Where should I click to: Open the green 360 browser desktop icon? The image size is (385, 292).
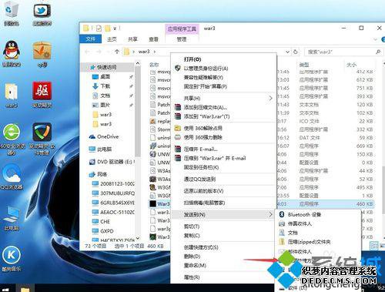point(12,139)
